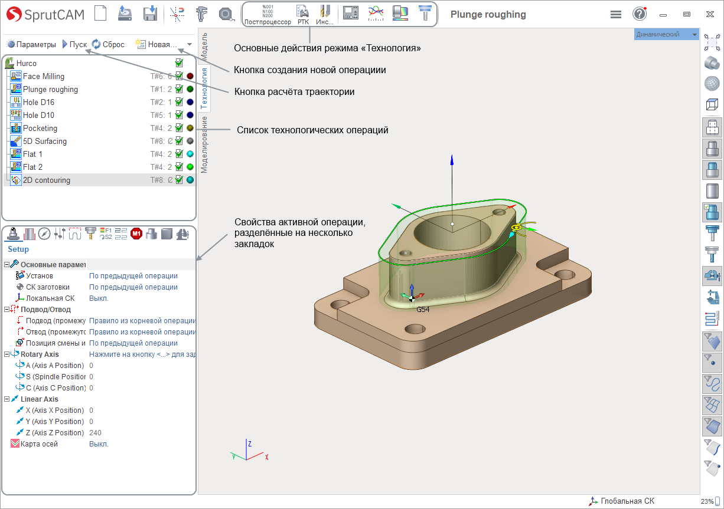The width and height of the screenshot is (724, 509).
Task: Select the 5D Surfacing operation
Action: (x=45, y=141)
